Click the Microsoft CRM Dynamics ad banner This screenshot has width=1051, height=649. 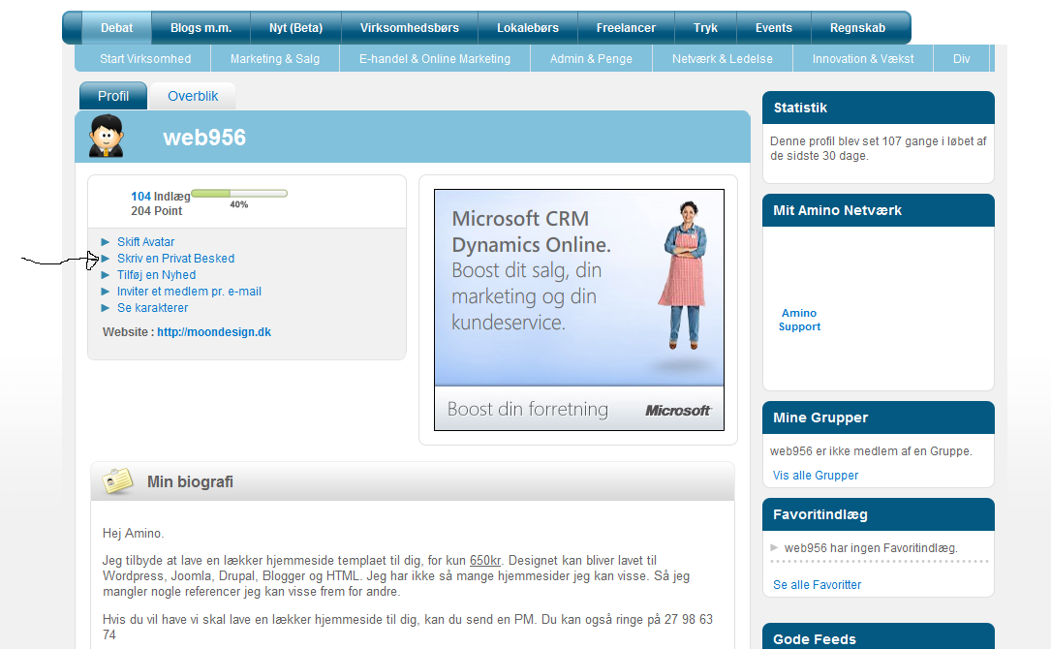[578, 291]
